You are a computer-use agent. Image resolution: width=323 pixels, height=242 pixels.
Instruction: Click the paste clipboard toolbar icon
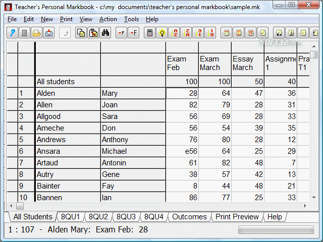tap(93, 33)
